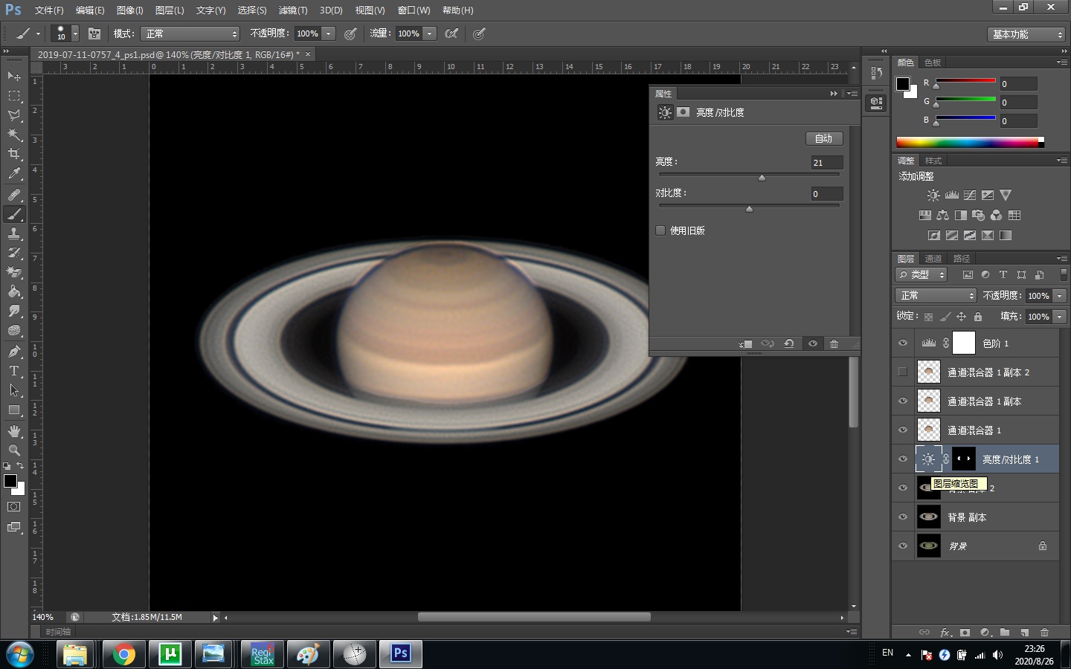The image size is (1071, 669).
Task: Click the 亮度 value field
Action: [826, 162]
